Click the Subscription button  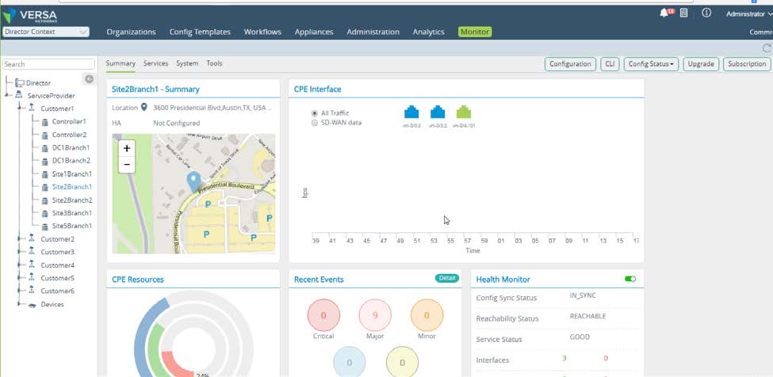pos(747,64)
